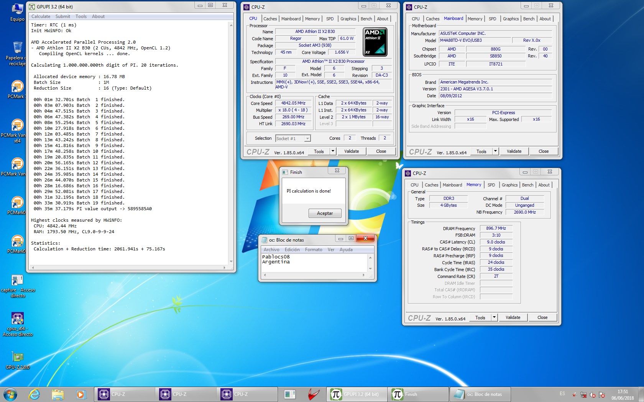Click the NB Frequency 2690.0 MHz value
This screenshot has height=402, width=644.
524,212
